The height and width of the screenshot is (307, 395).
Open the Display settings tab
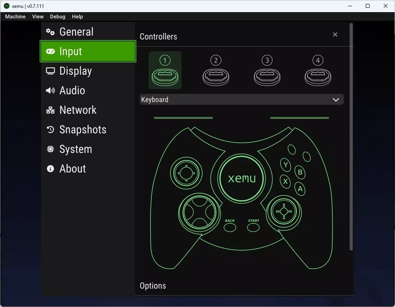(88, 71)
